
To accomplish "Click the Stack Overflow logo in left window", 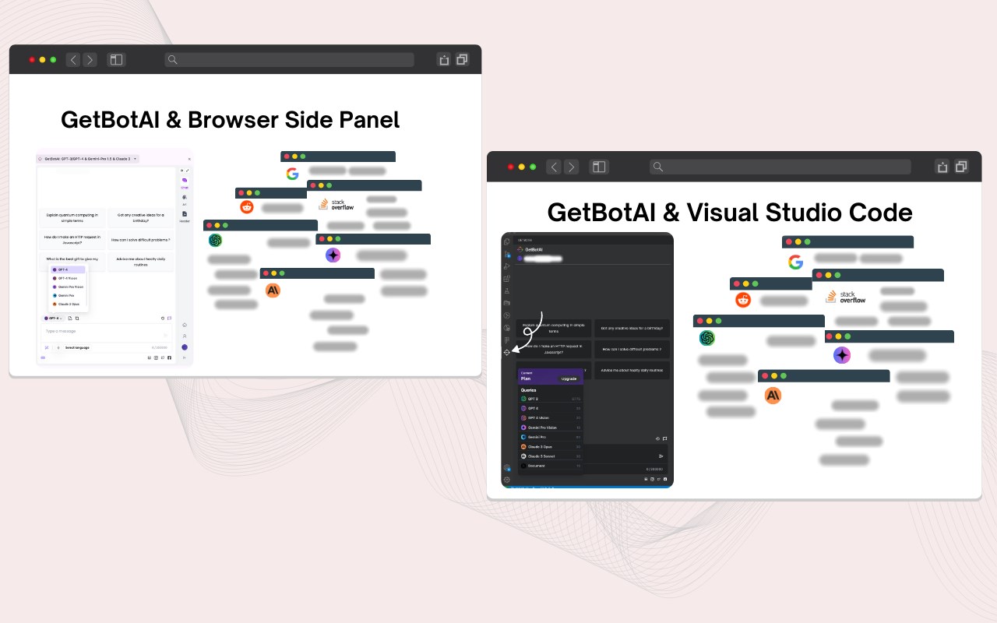I will 336,205.
